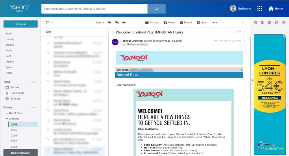The height and width of the screenshot is (156, 289).
Task: Click the AdChoices icon on the ad
Action: coord(284,36)
